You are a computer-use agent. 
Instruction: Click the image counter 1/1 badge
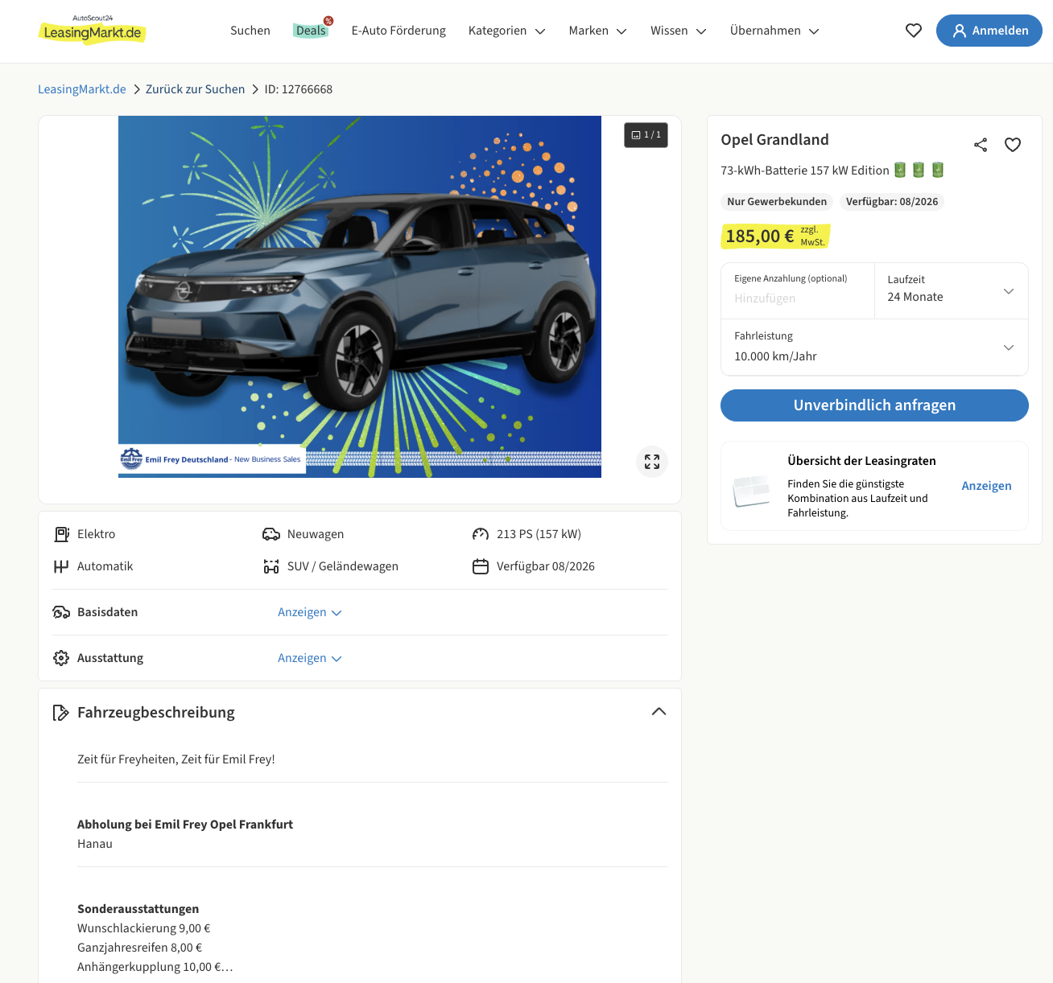tap(646, 135)
